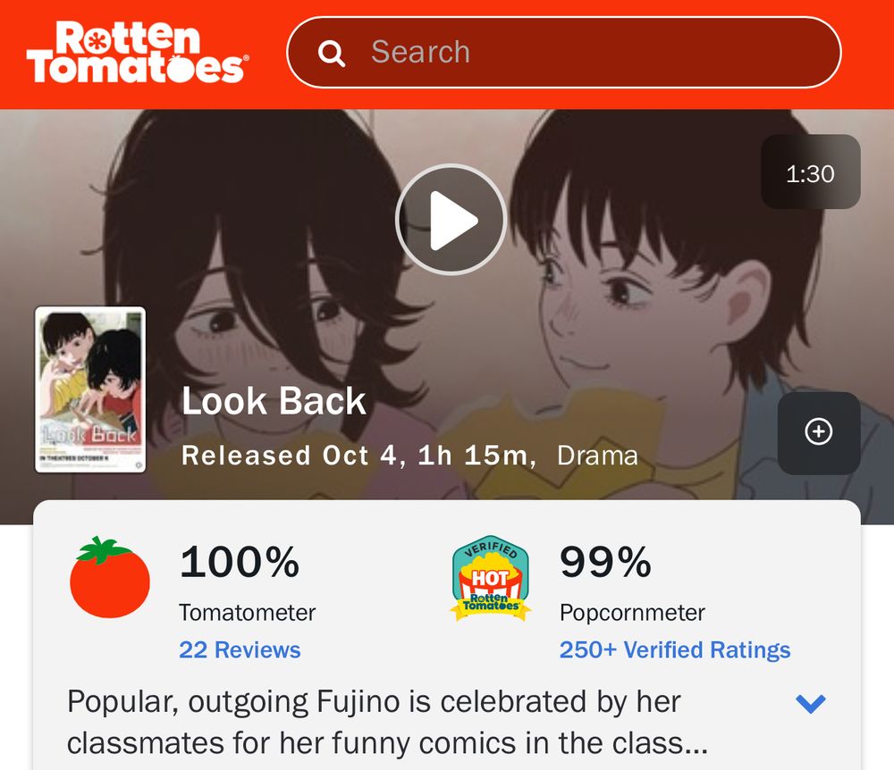
Task: Tap the 99% Popcornmeter score
Action: click(x=605, y=562)
